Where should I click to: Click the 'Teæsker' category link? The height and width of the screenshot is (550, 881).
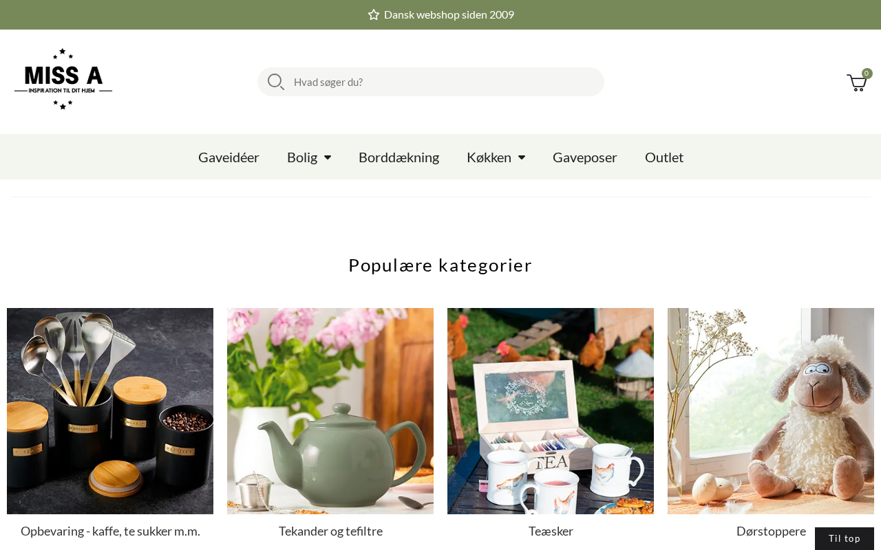point(551,531)
